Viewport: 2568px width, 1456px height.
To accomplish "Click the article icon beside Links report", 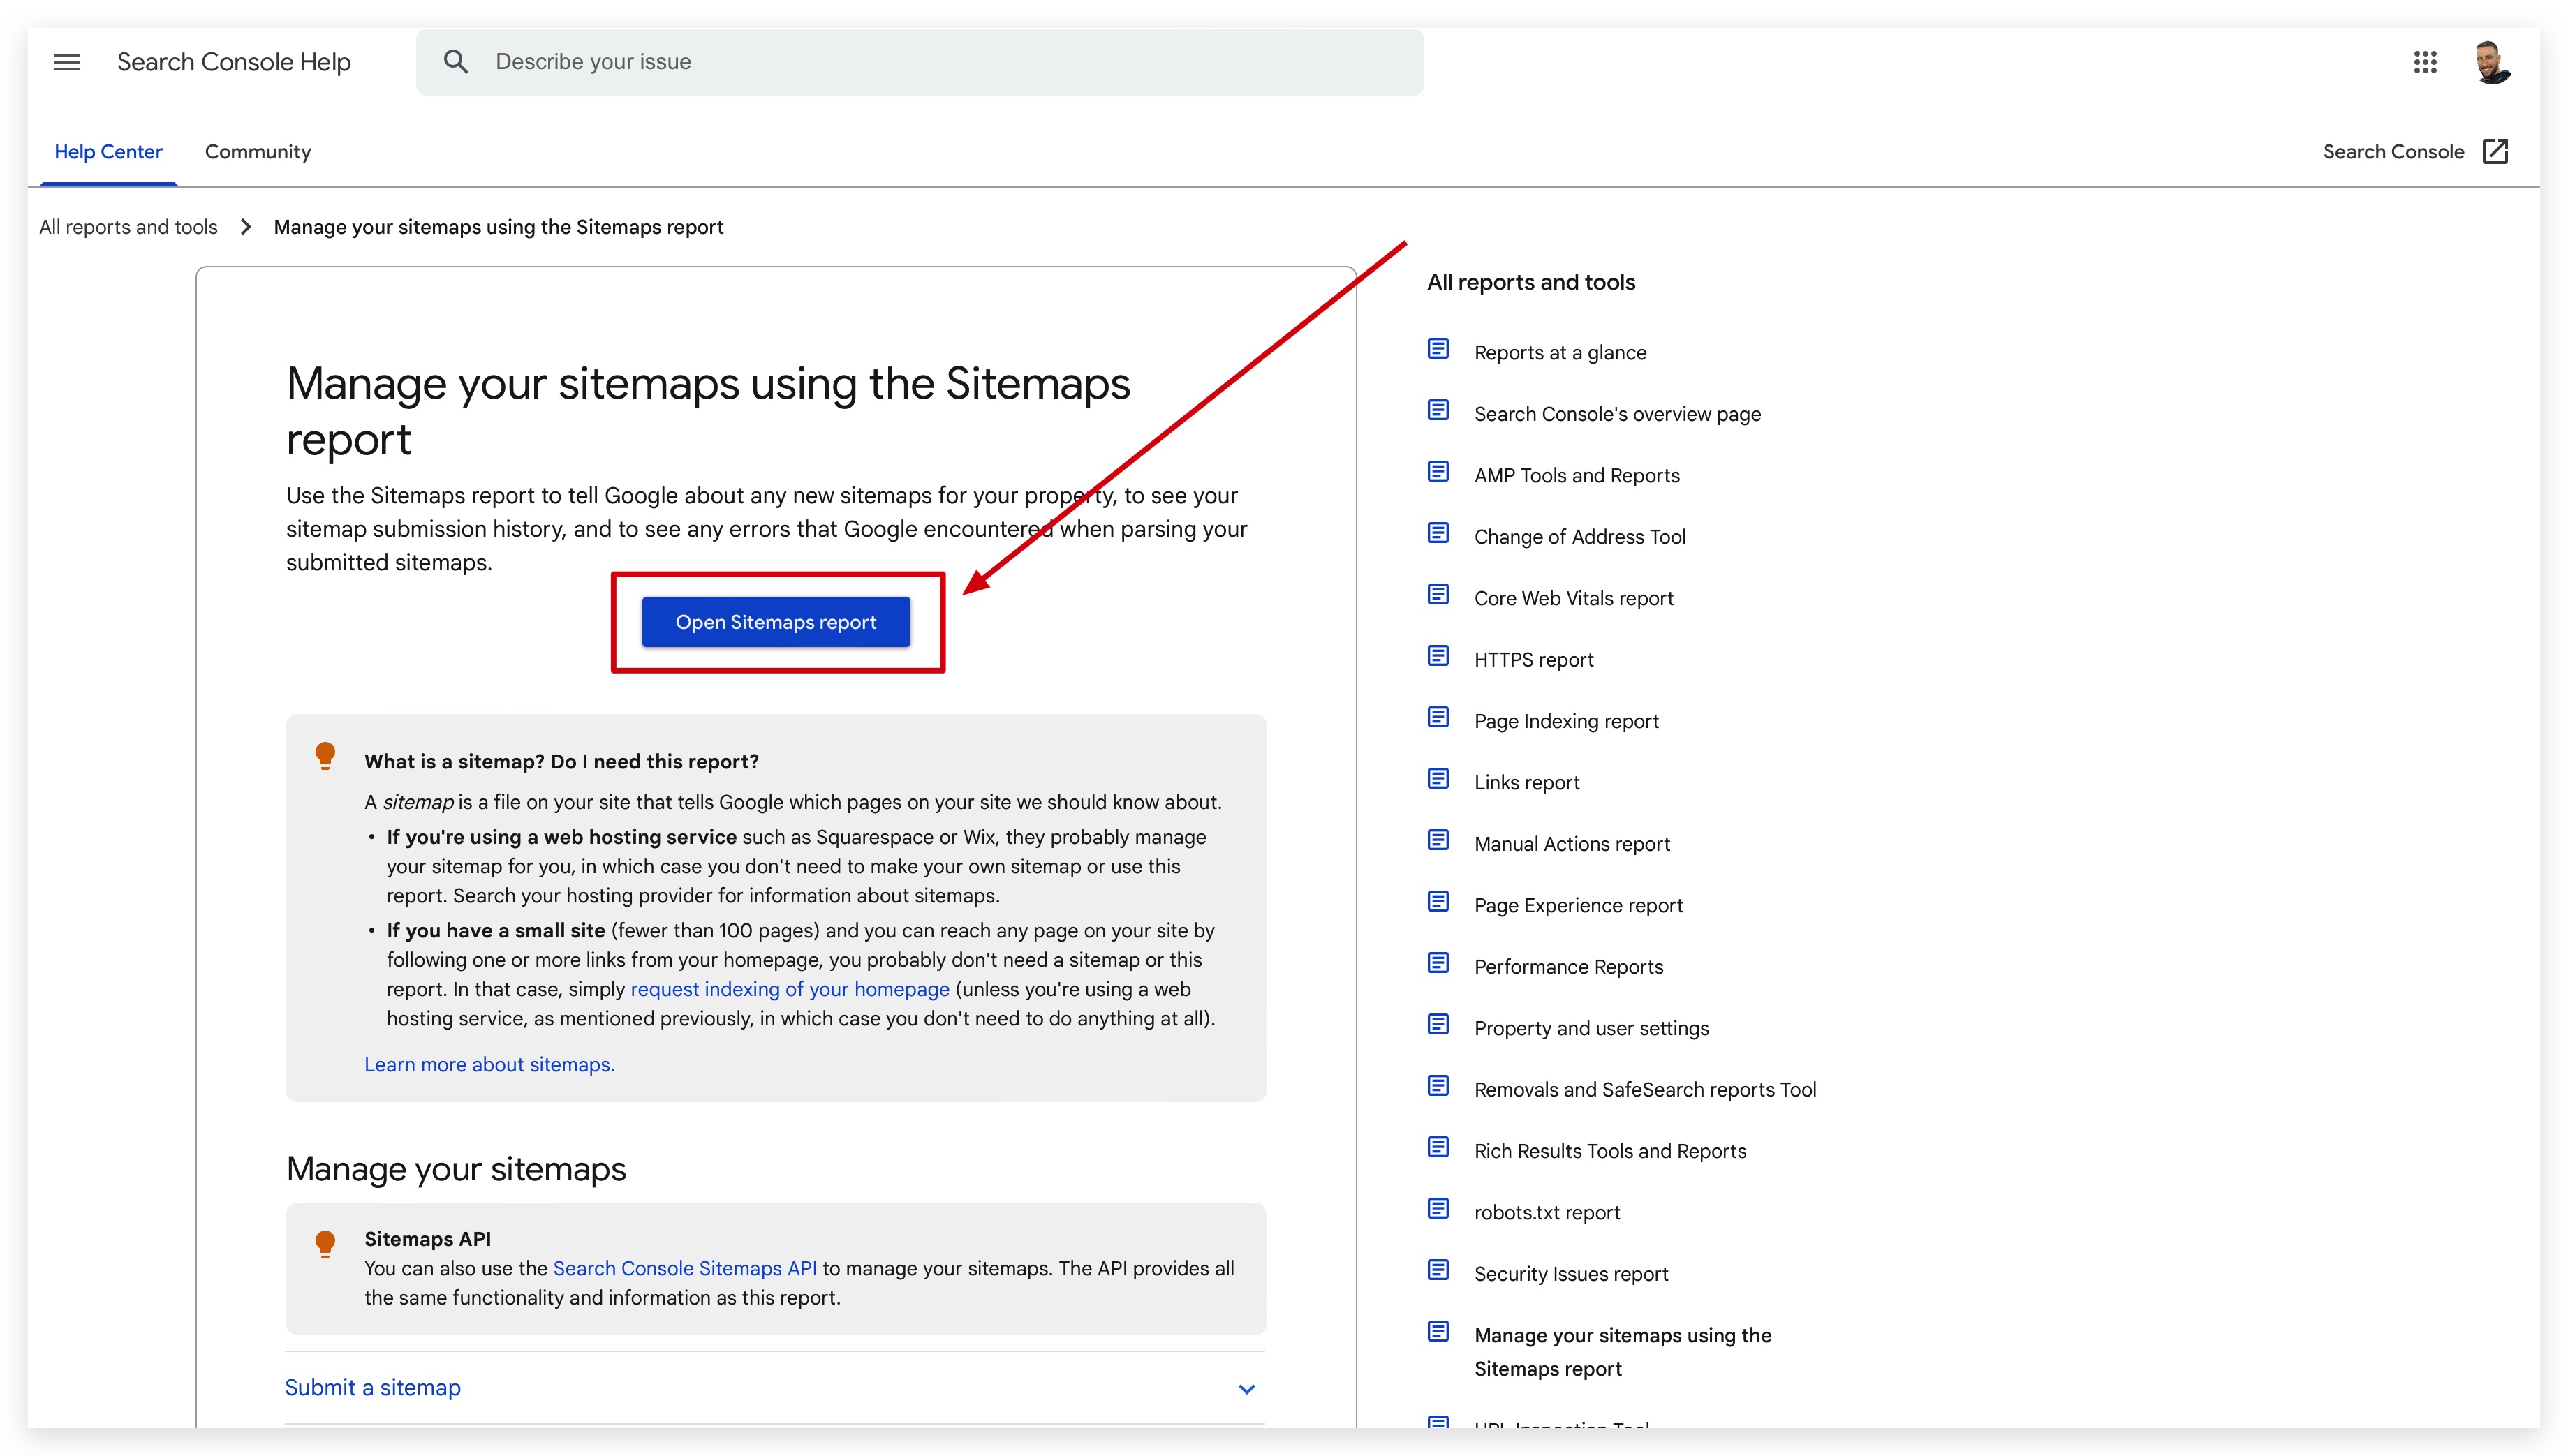I will pyautogui.click(x=1438, y=779).
